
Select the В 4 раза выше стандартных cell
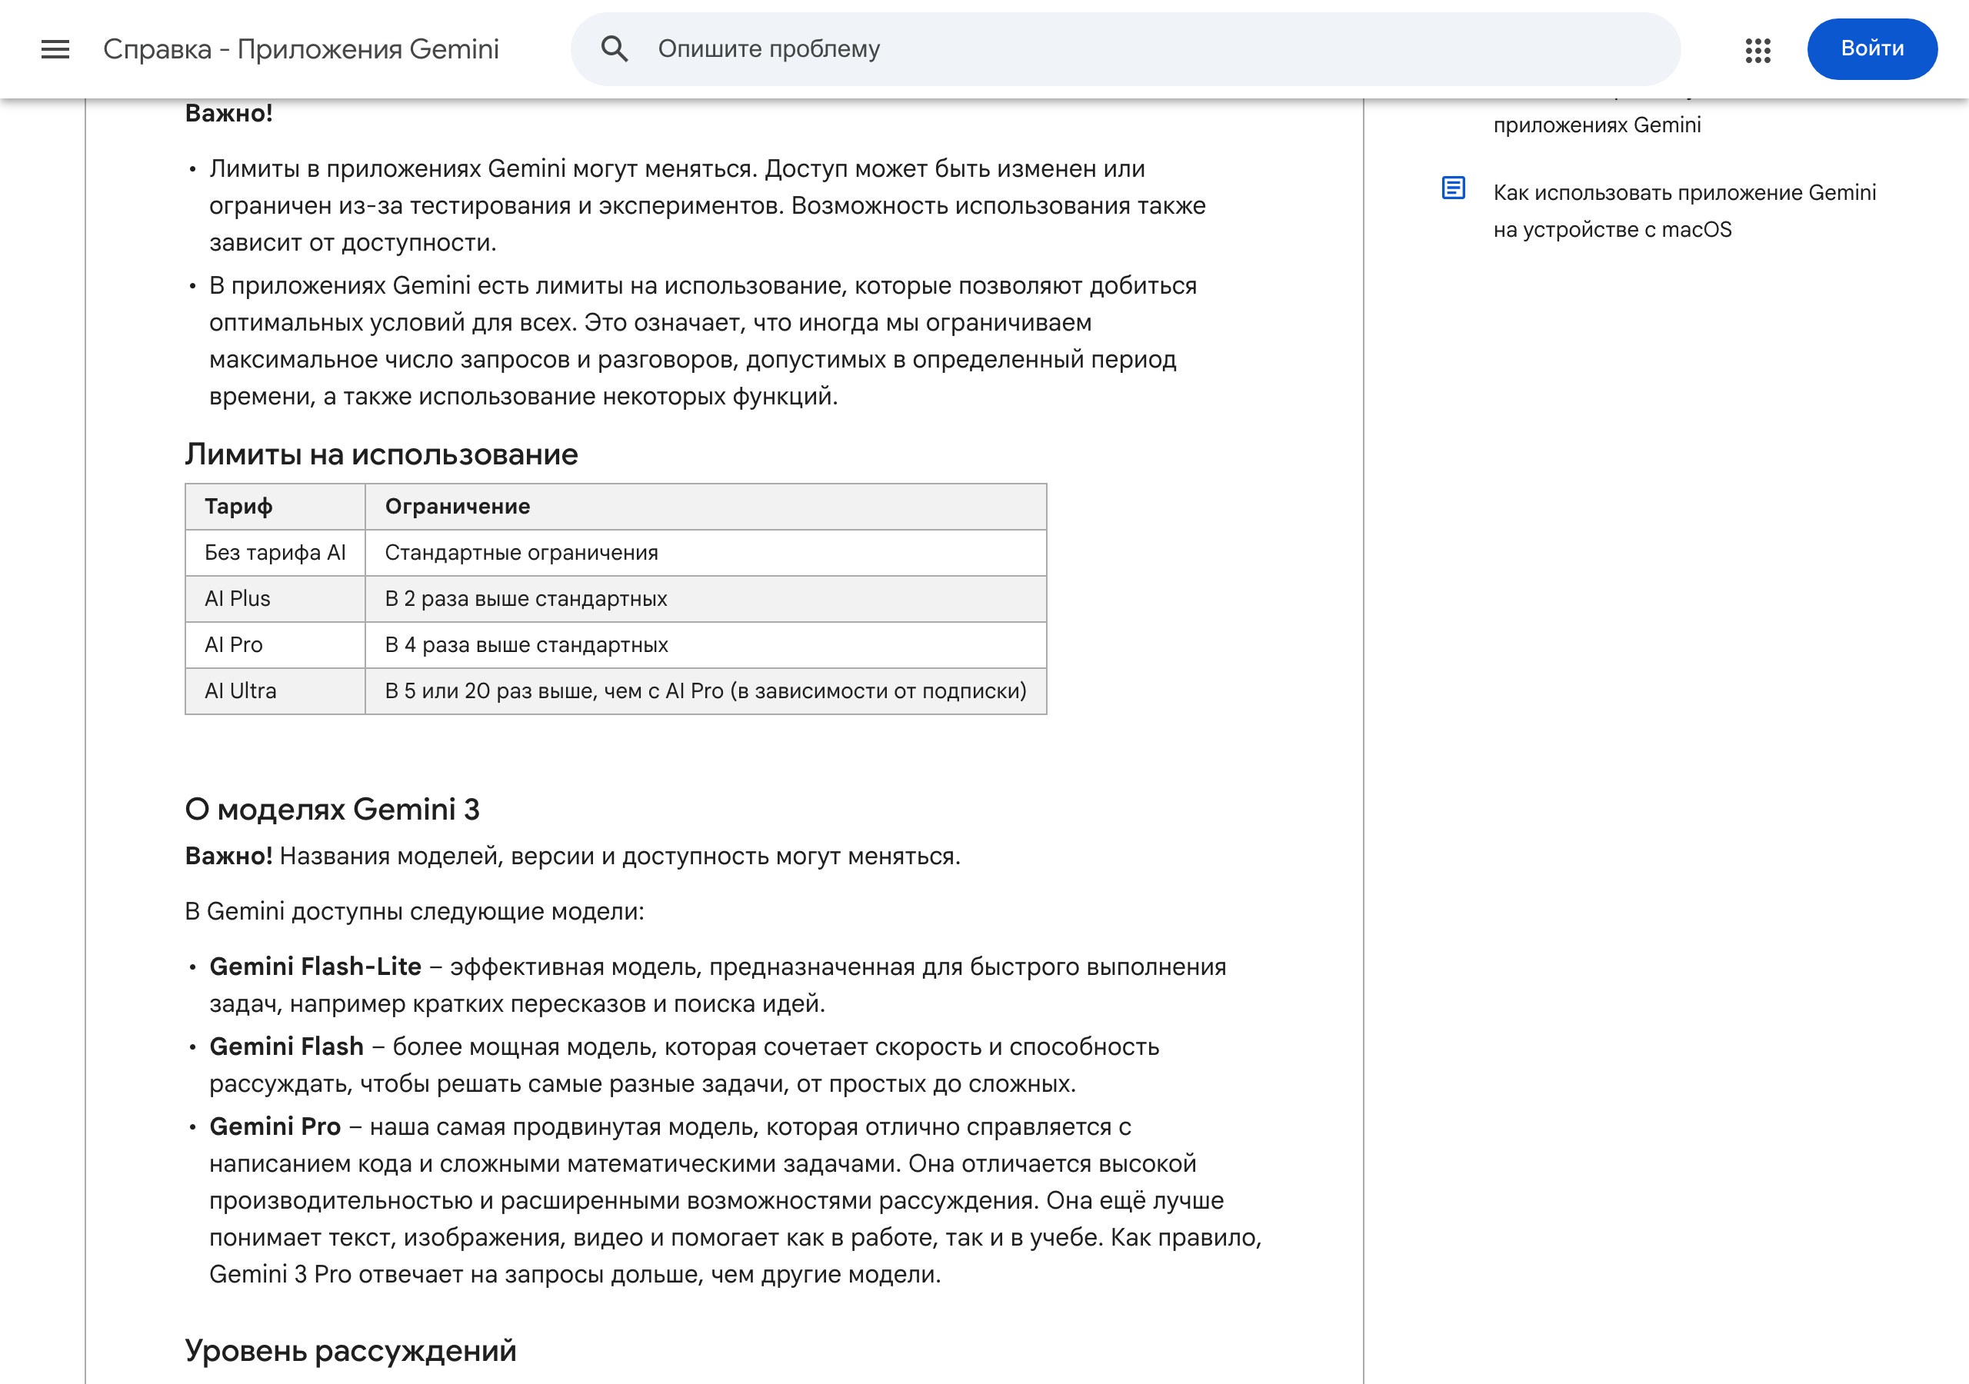click(706, 646)
